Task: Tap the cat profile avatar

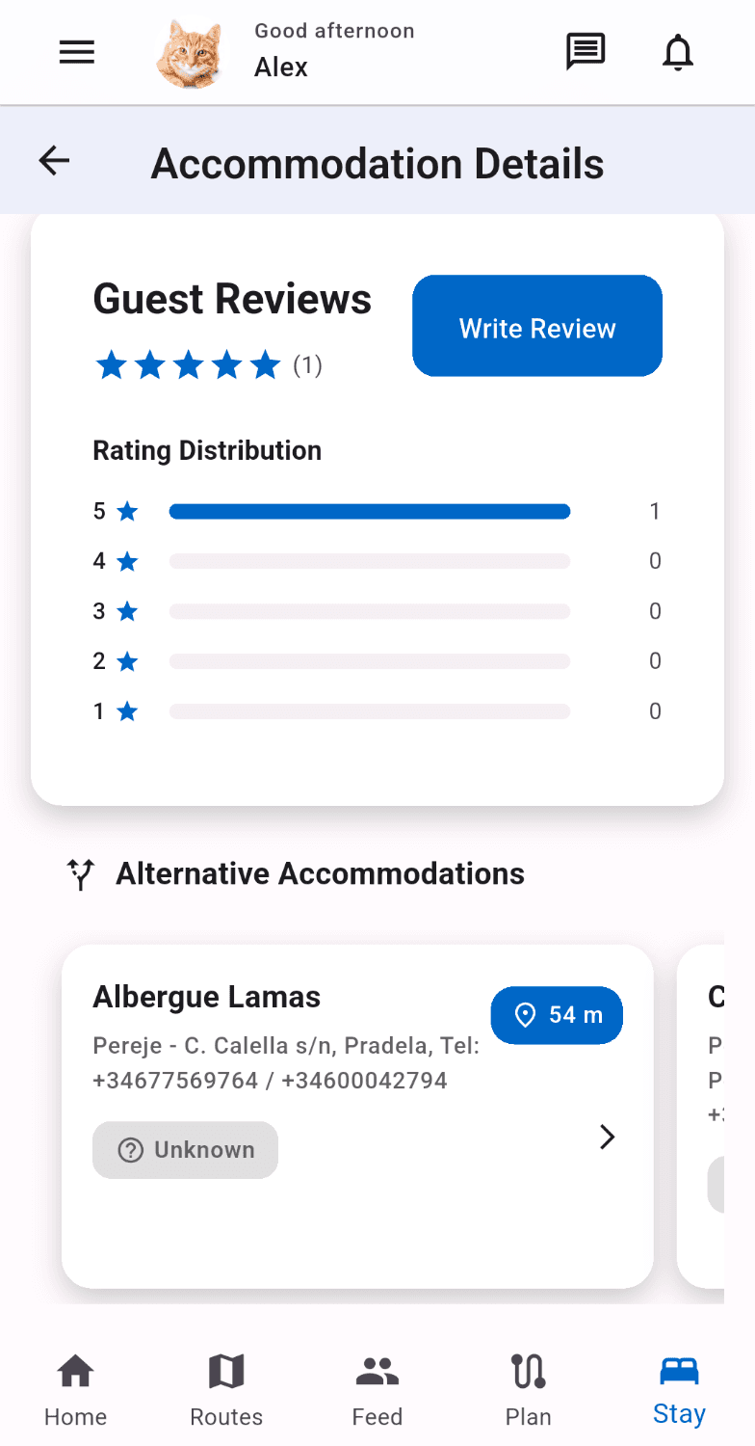Action: tap(189, 54)
